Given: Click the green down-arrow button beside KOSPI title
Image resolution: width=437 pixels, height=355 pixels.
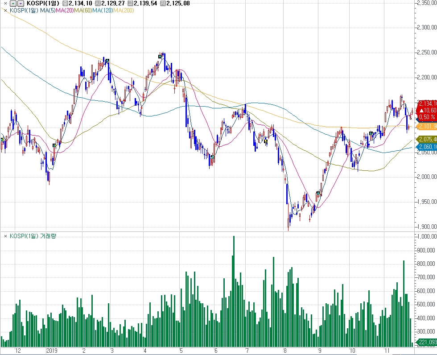Looking at the screenshot, I should 13,4.
